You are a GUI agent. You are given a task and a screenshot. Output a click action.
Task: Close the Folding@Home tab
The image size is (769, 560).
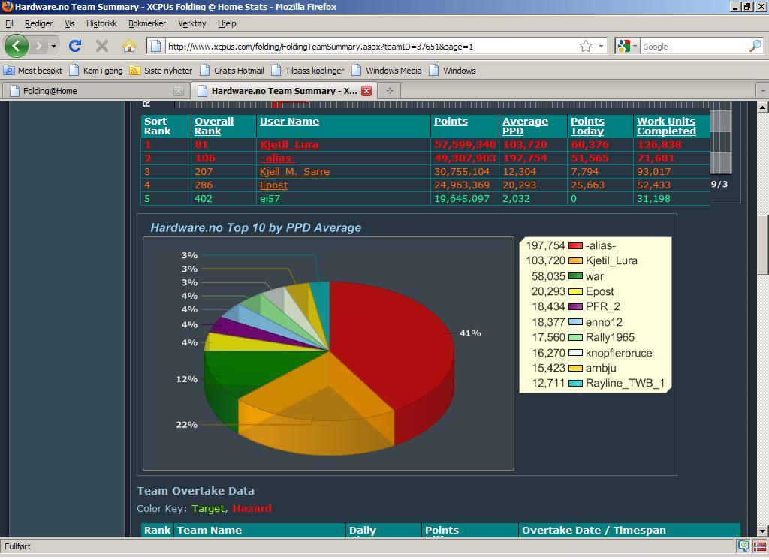[179, 92]
